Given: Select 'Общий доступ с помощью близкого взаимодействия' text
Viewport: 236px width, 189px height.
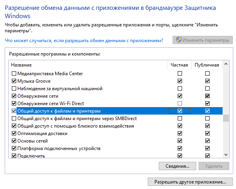Looking at the screenshot, I should click(76, 126).
